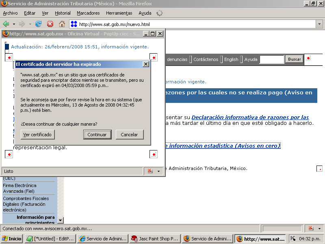Viewport: 325px width, 244px height.
Task: Click the address bar URL field
Action: (x=193, y=24)
